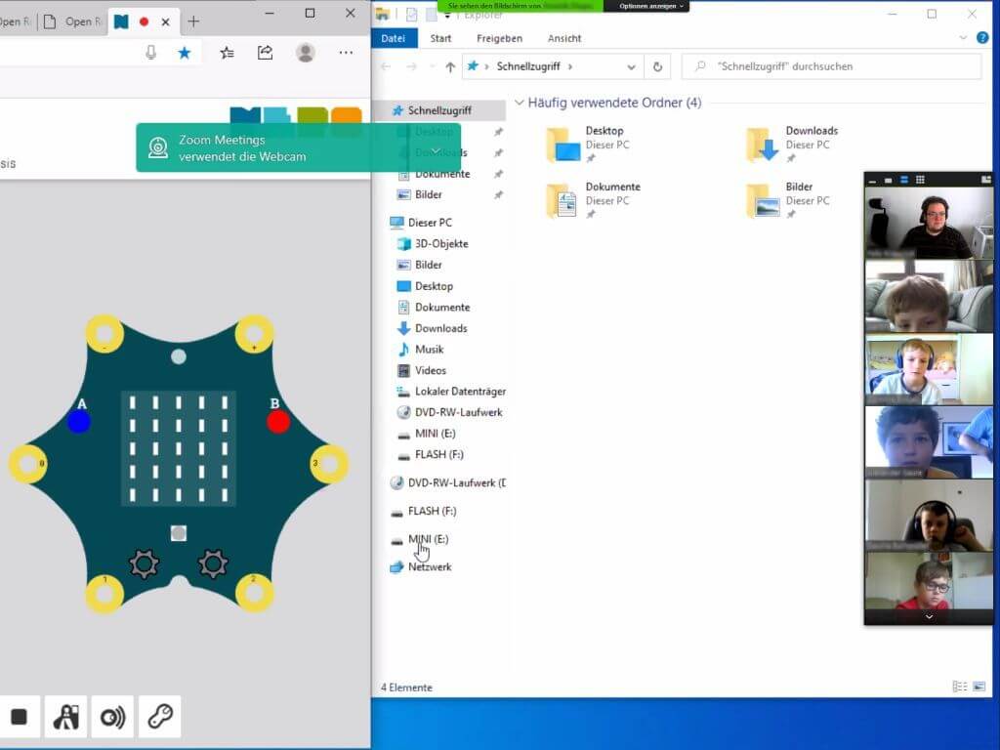
Task: Click the sound icon in simulator toolbar
Action: click(113, 717)
